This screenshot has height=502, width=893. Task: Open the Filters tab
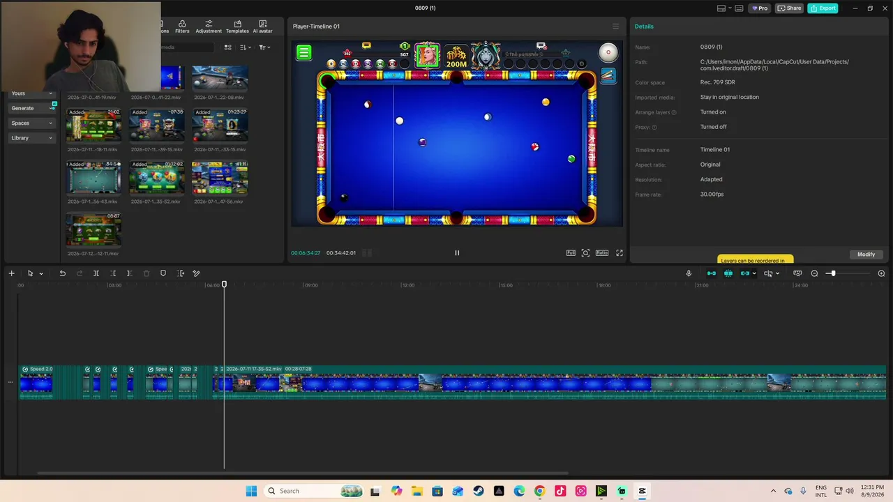[182, 26]
